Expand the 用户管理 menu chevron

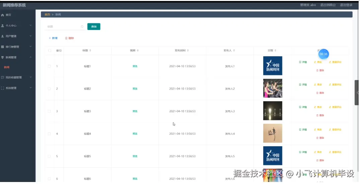30,36
